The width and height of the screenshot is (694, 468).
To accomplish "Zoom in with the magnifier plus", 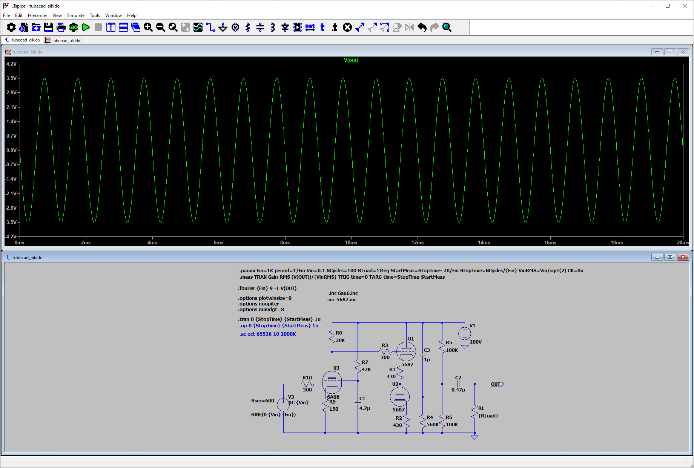I will 148,27.
